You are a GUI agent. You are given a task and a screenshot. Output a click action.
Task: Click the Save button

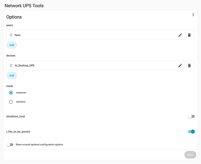[x=190, y=154]
